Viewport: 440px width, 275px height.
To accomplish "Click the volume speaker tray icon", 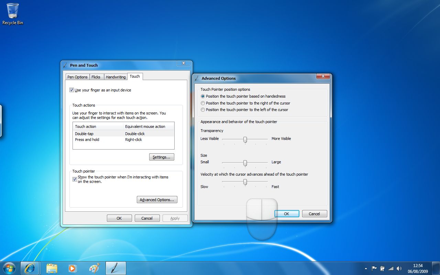I will (399, 268).
